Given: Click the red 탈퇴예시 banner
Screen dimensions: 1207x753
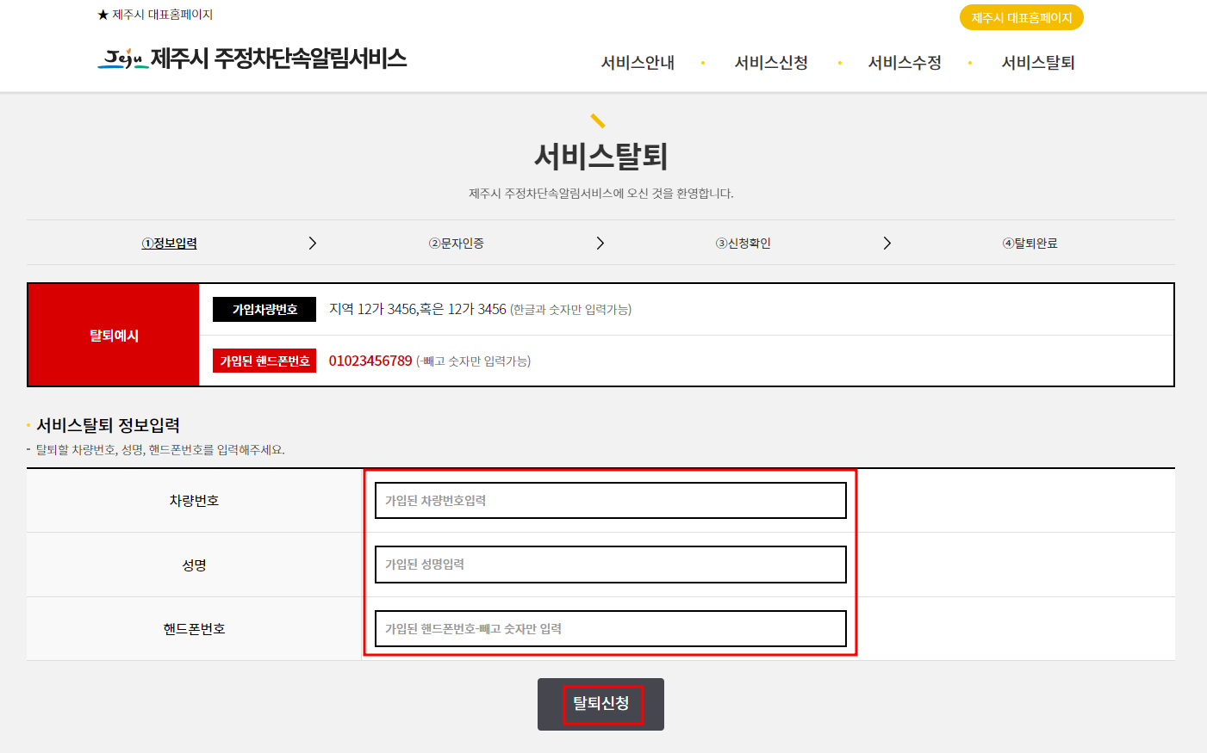Looking at the screenshot, I should pyautogui.click(x=113, y=334).
